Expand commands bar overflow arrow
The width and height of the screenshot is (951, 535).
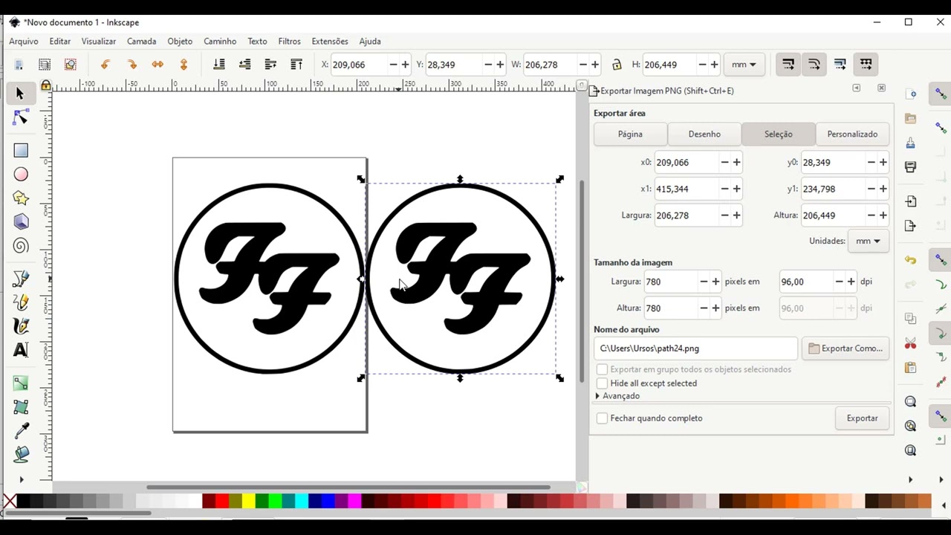click(x=910, y=480)
